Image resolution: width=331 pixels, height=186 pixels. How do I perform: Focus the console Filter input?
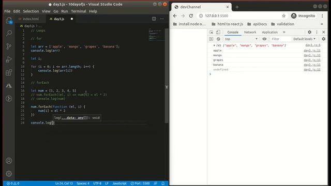281,39
